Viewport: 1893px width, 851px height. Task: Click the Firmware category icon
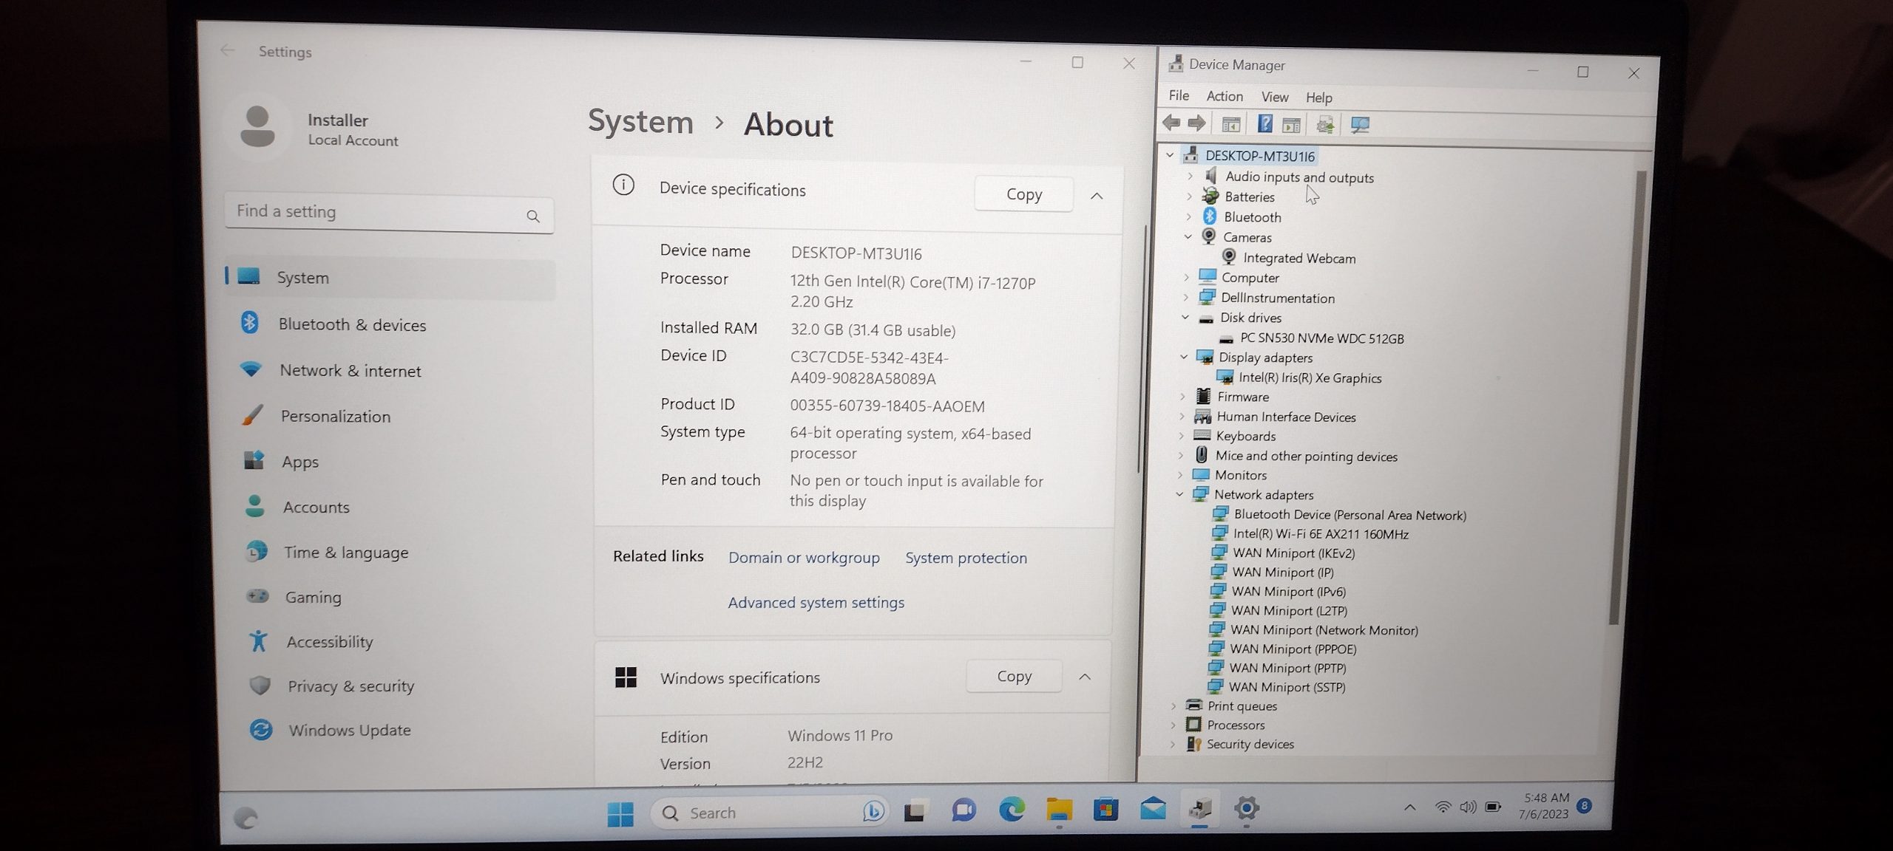(1203, 397)
